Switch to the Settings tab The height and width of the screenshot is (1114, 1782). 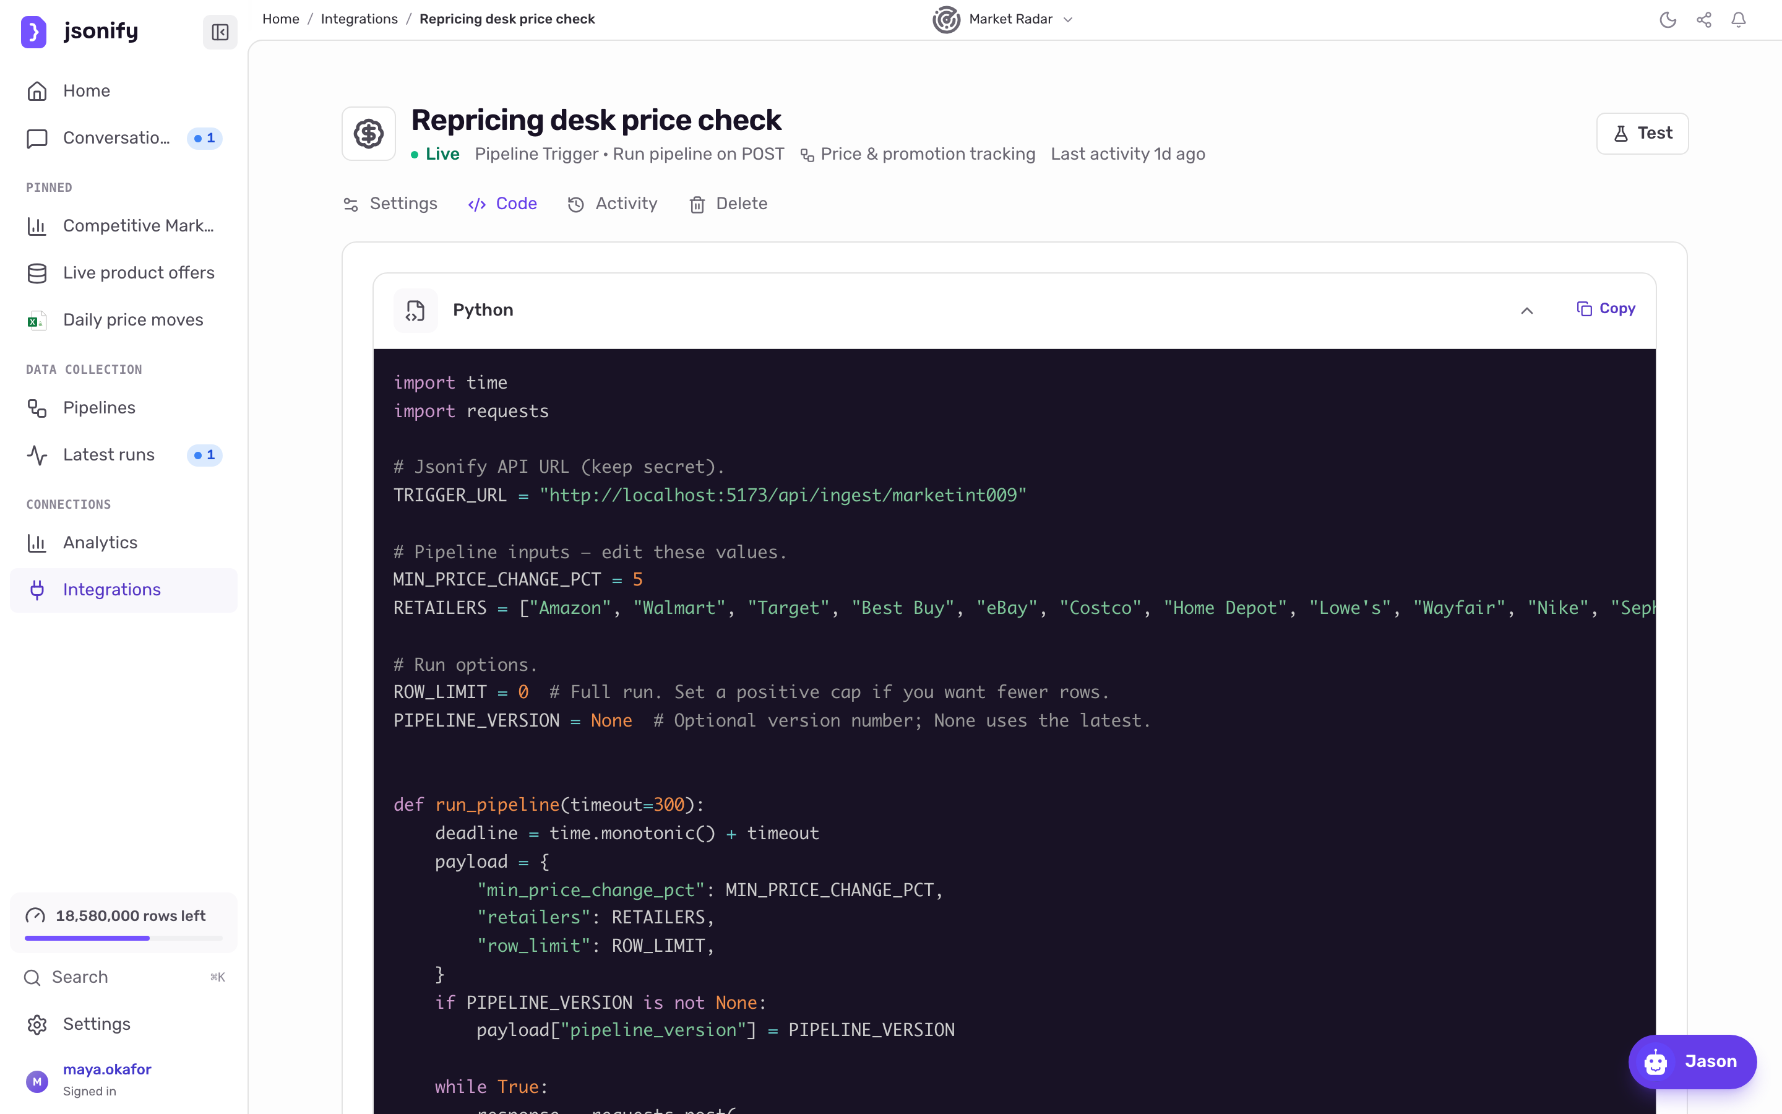[390, 204]
